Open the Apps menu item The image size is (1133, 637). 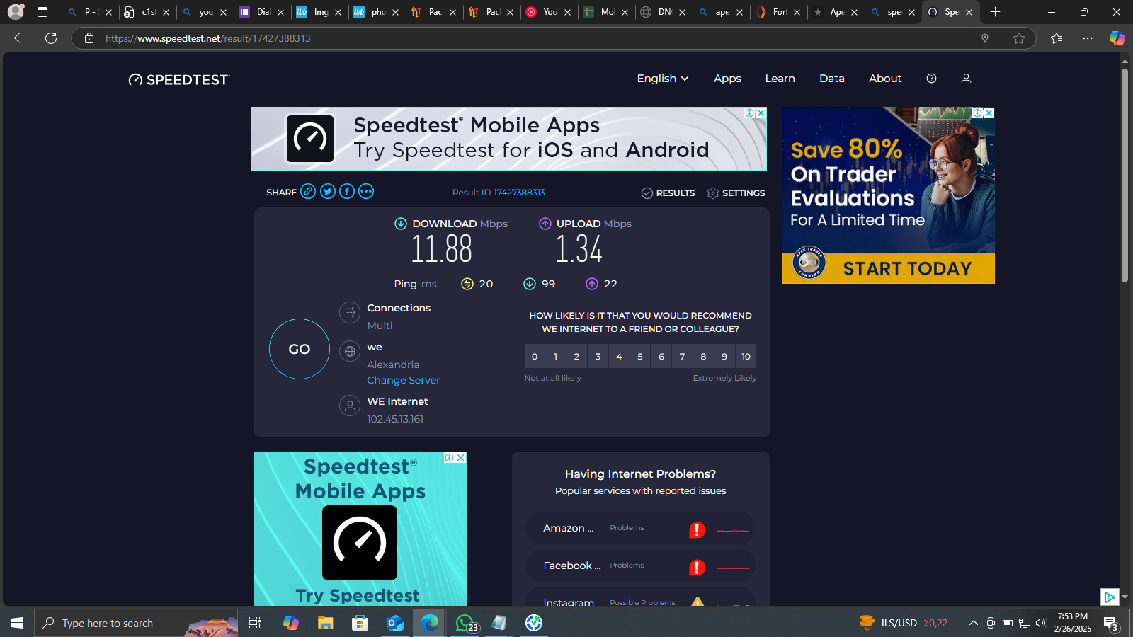pos(727,79)
